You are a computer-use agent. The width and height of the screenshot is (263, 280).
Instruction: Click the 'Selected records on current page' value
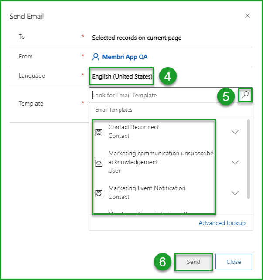tap(137, 38)
